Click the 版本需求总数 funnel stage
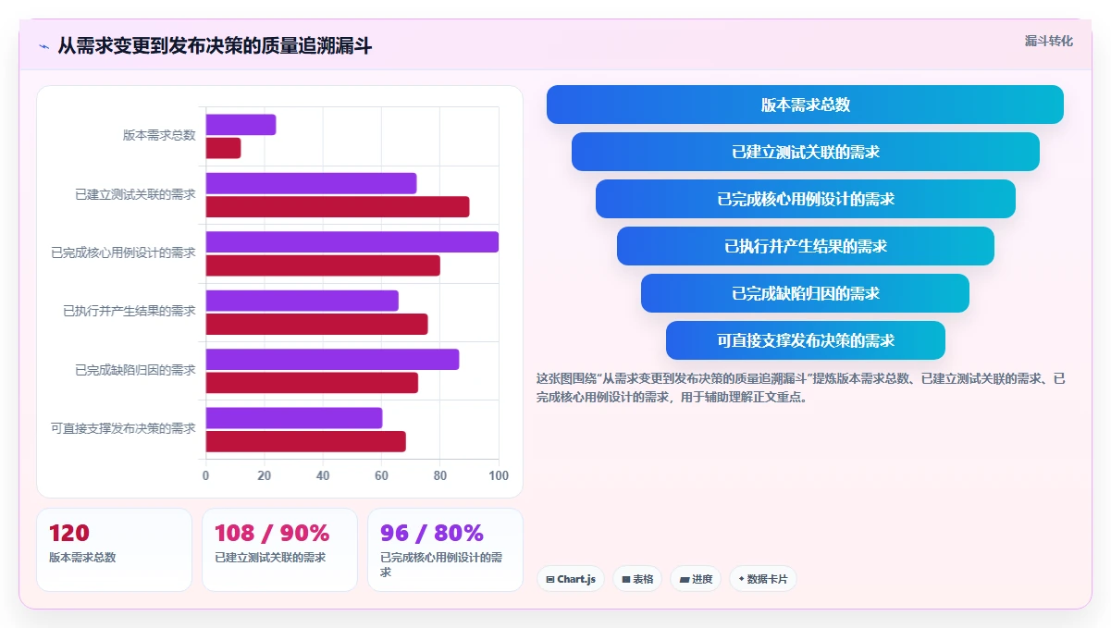This screenshot has height=628, width=1111. tap(805, 105)
